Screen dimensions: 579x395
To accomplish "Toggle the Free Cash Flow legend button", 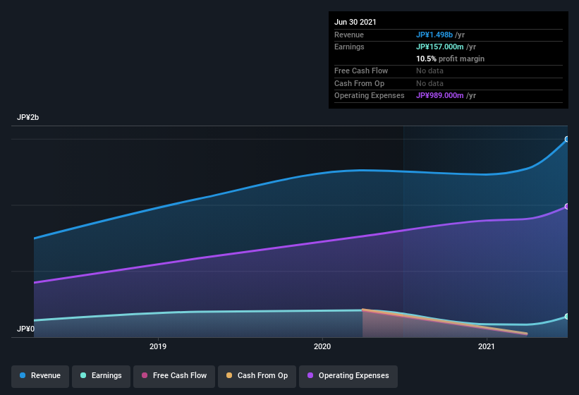I will point(174,376).
